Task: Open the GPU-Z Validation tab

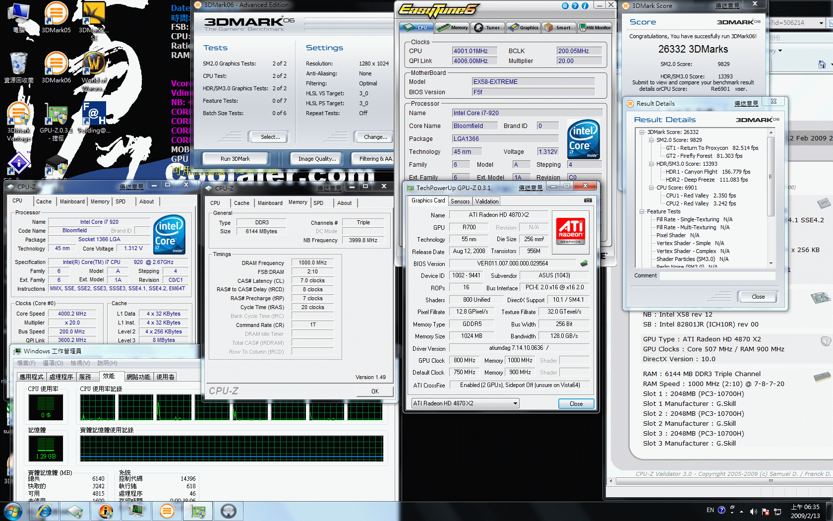Action: point(487,201)
